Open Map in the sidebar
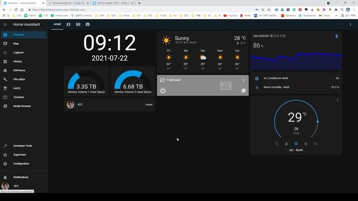The height and width of the screenshot is (201, 358). tap(23, 44)
